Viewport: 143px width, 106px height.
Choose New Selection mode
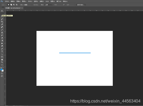point(9,5)
